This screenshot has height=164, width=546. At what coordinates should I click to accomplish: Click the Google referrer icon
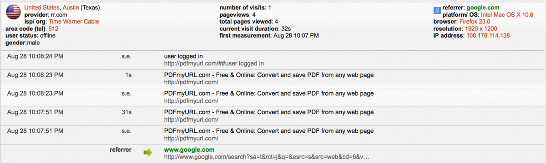point(437,11)
